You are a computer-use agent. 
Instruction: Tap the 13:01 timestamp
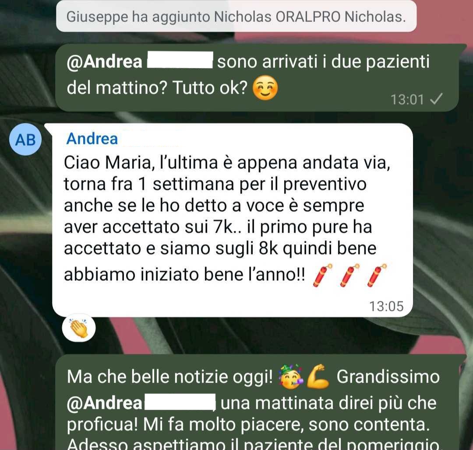tap(408, 99)
